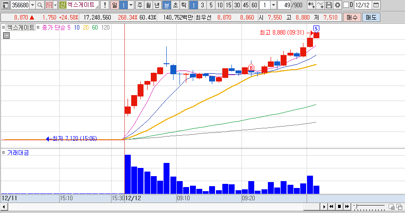The height and width of the screenshot is (213, 405).
Task: Click the stop square button
Action: [x=339, y=207]
